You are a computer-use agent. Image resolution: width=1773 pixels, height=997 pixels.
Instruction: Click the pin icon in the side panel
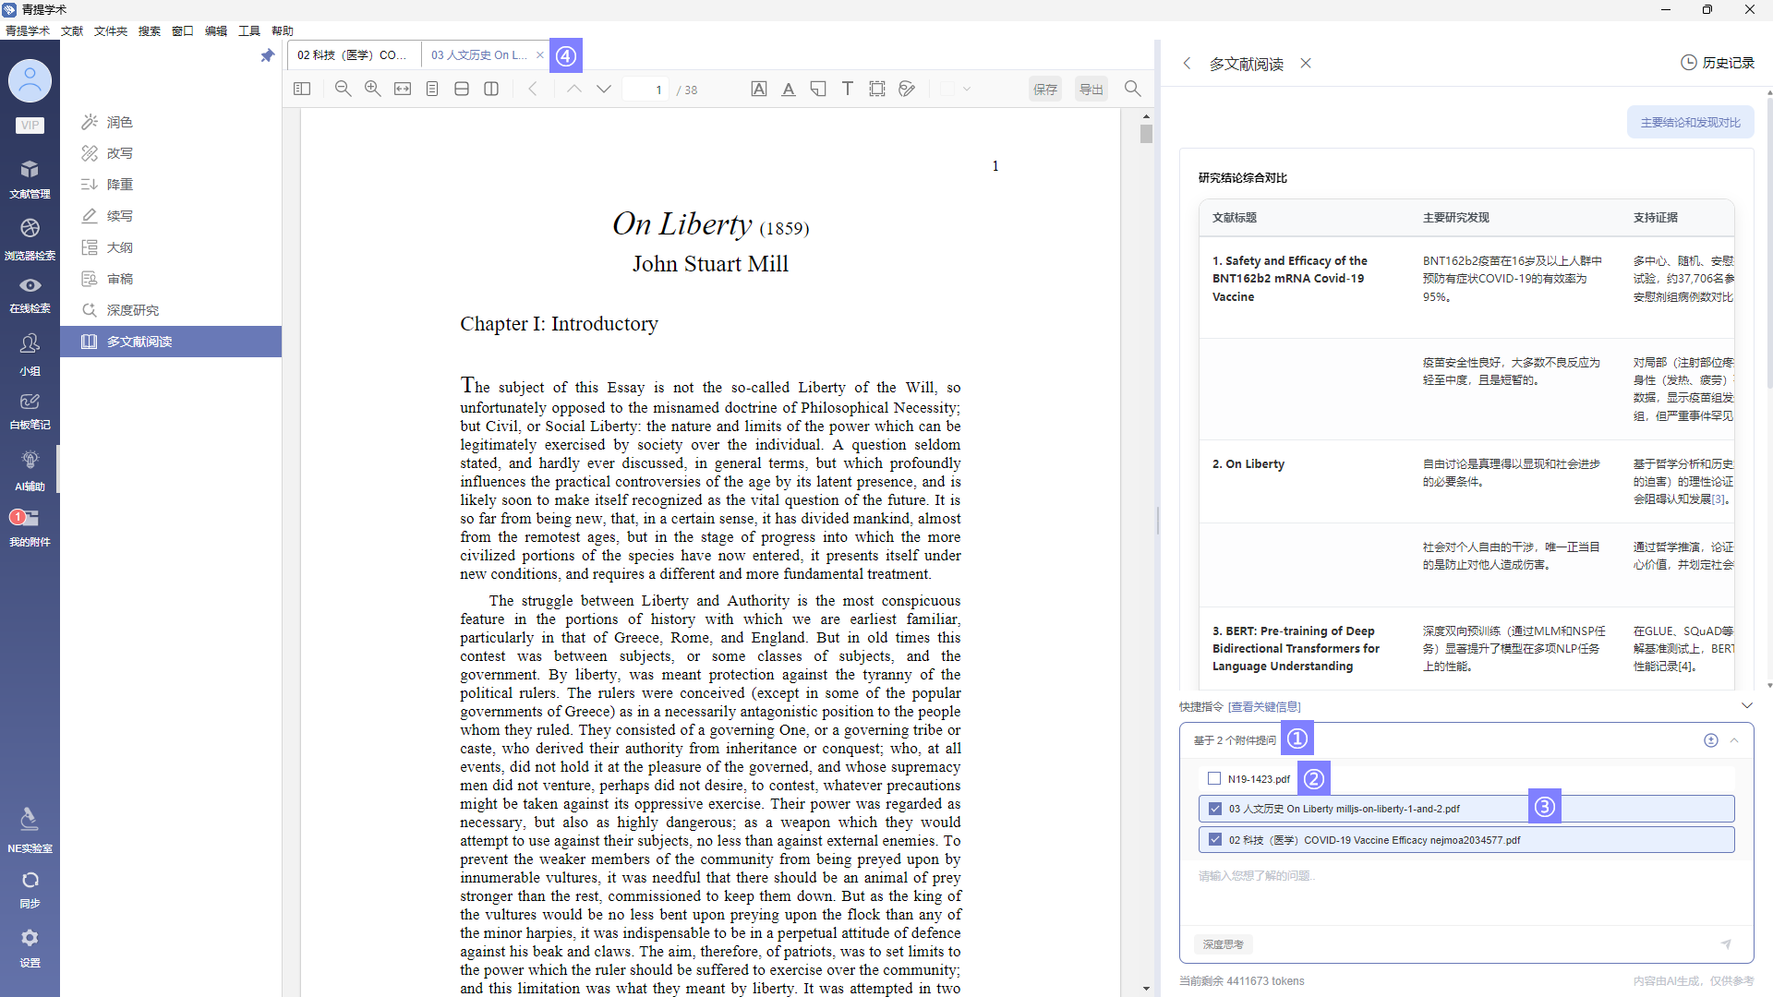268,55
